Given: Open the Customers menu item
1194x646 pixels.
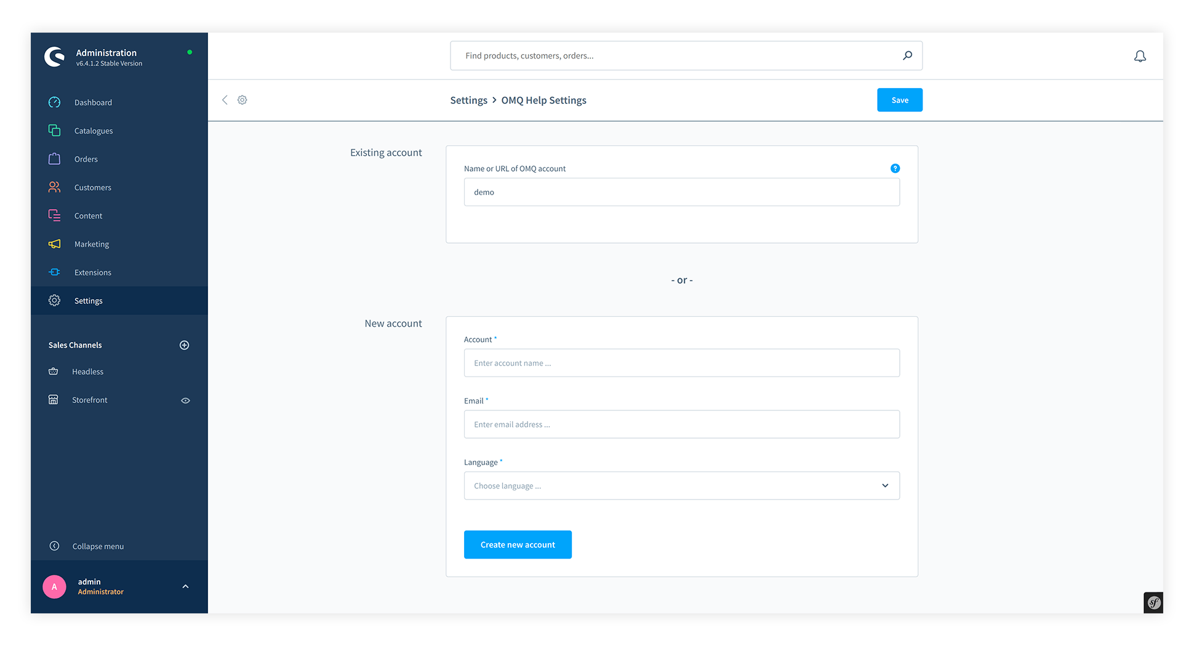Looking at the screenshot, I should point(119,187).
